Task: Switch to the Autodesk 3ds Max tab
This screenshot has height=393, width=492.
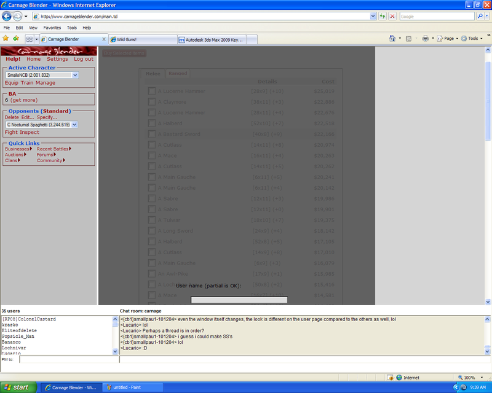Action: tap(212, 39)
